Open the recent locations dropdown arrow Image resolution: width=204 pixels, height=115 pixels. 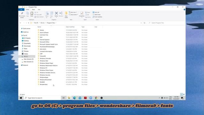26,23
